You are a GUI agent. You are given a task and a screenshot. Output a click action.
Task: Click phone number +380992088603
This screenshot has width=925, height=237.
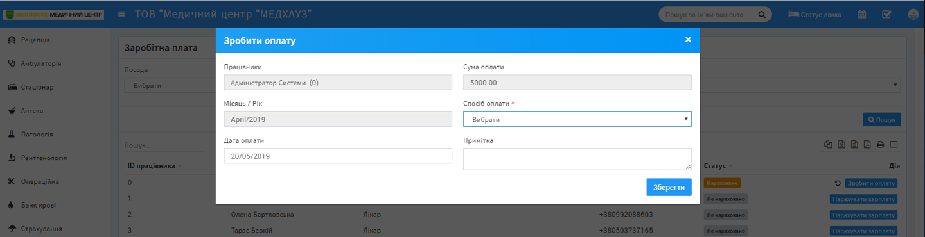coord(626,215)
